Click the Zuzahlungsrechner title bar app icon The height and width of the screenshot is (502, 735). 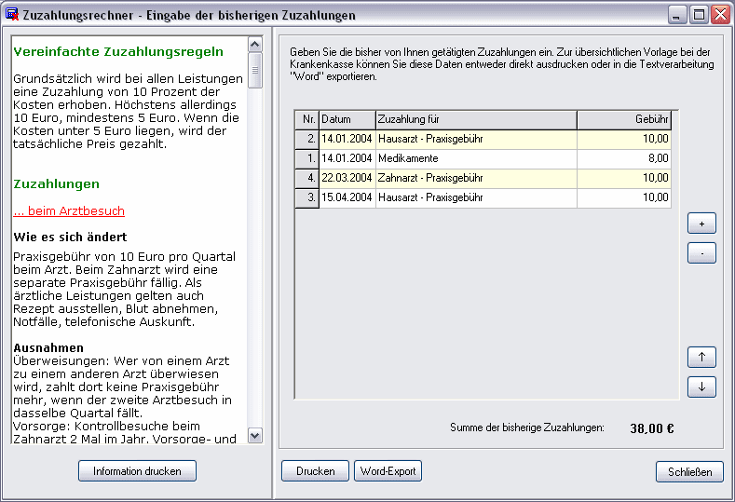click(12, 15)
